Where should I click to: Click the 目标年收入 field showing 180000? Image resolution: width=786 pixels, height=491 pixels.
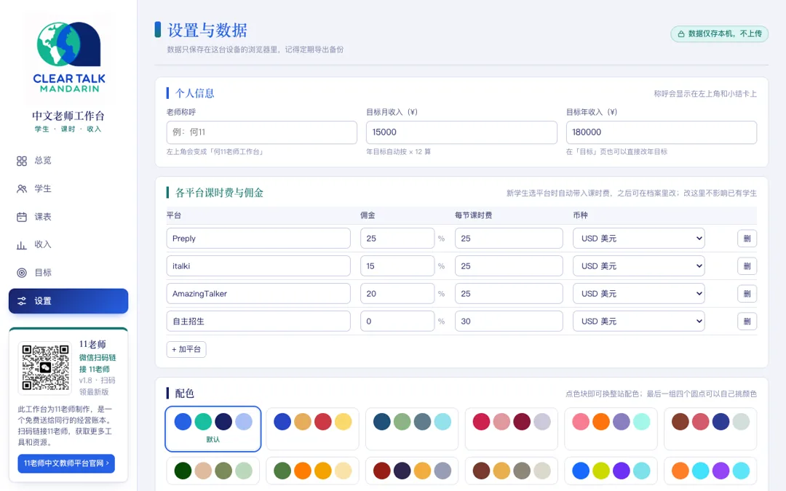[x=661, y=132]
